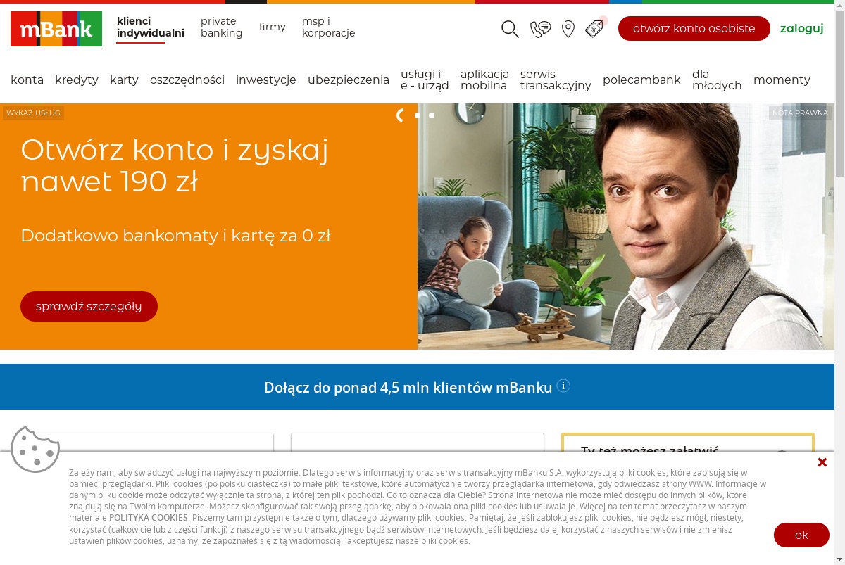Open the konta menu

coord(27,80)
